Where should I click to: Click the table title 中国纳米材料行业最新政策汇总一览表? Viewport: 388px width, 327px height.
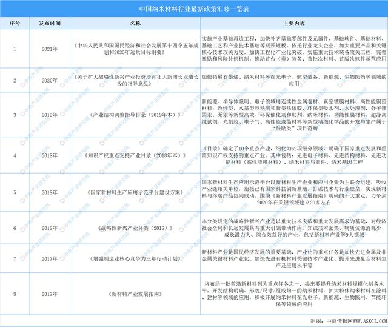(194, 9)
